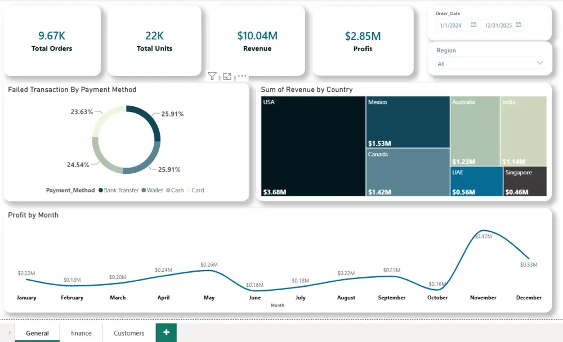563x342 pixels.
Task: Click the April $0.24M data label
Action: click(163, 269)
